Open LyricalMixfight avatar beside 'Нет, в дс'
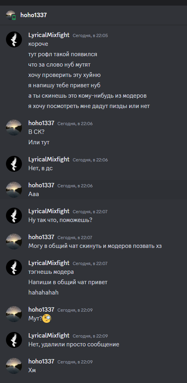Viewport: 187px width, 383px height. coord(14,164)
